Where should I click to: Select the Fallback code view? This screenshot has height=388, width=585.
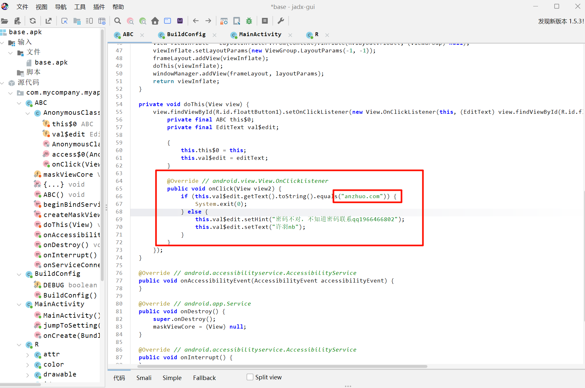tap(204, 378)
